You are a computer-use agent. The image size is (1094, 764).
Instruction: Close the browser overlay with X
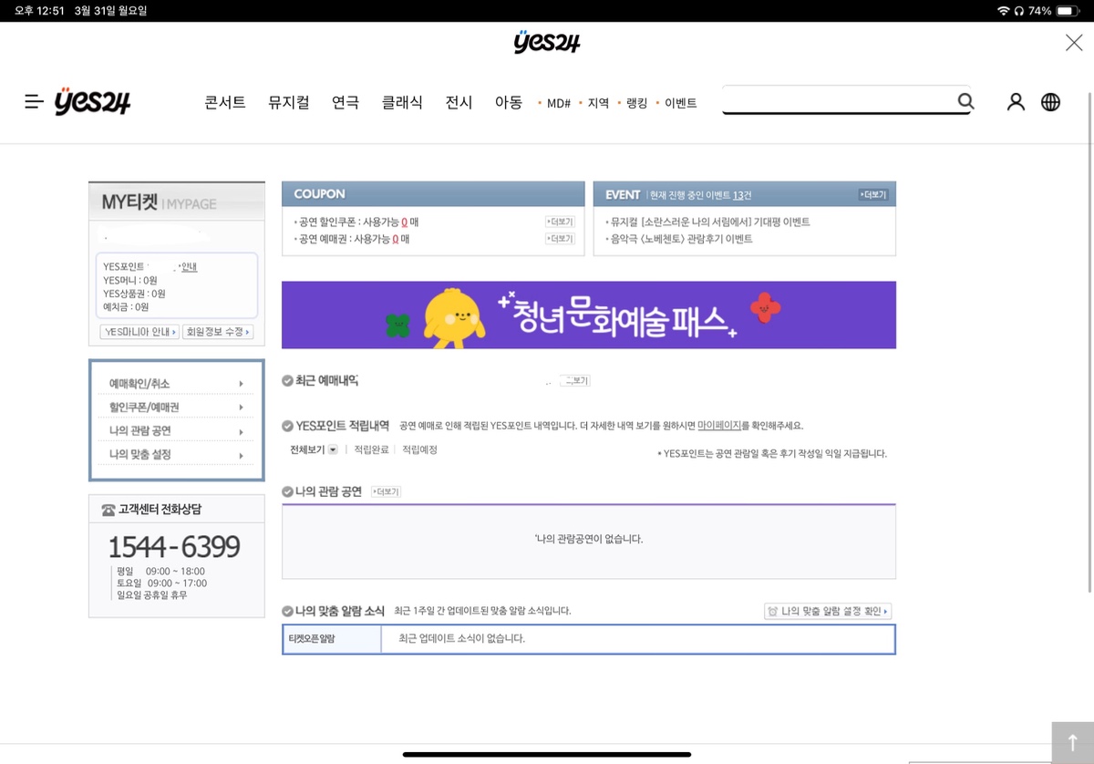1074,43
